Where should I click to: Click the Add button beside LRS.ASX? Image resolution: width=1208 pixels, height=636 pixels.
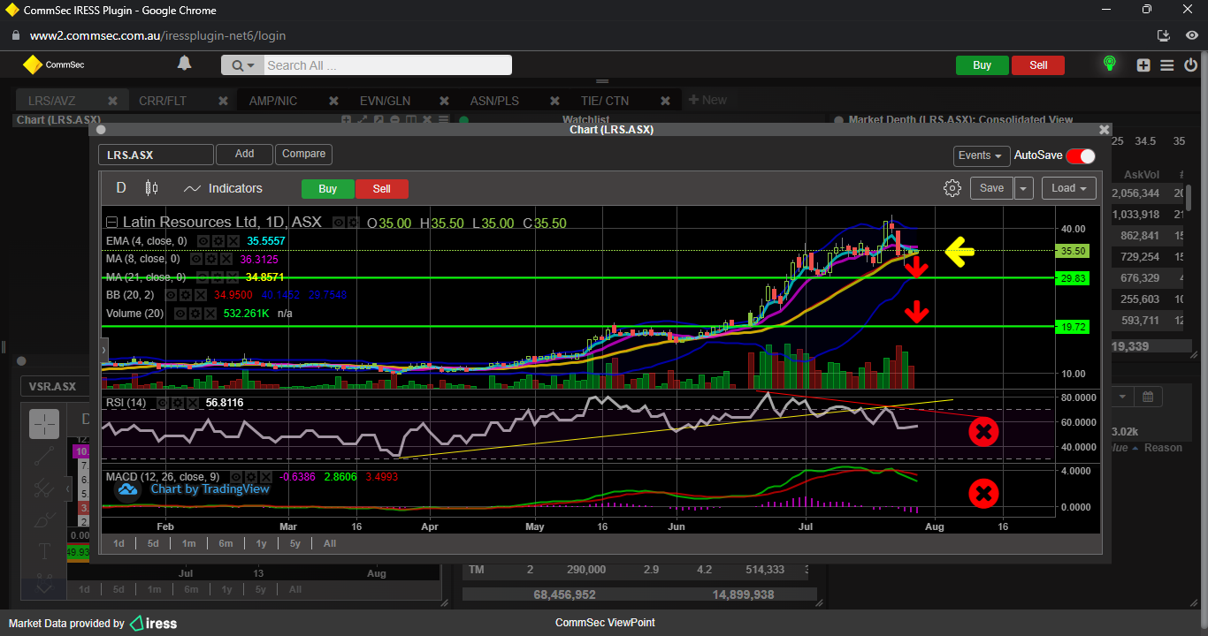245,155
